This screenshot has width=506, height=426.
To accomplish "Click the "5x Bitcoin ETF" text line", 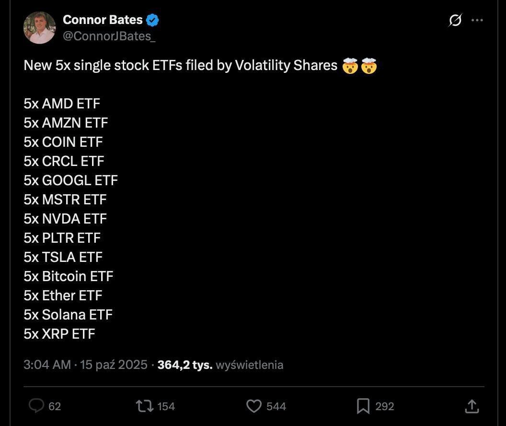I will pyautogui.click(x=69, y=276).
